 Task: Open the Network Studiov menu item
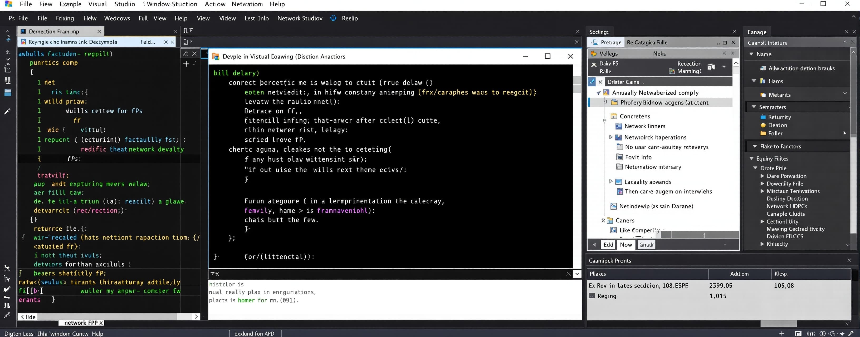pyautogui.click(x=300, y=18)
